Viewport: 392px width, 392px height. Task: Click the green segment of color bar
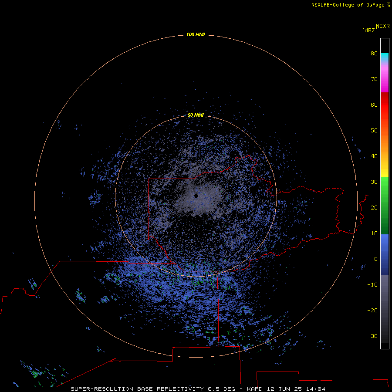[x=385, y=205]
